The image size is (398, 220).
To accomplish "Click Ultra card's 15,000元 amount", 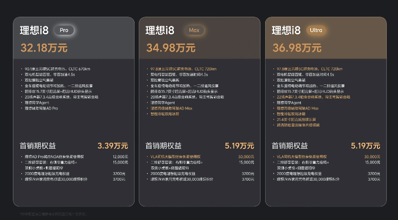I will pos(372,162).
